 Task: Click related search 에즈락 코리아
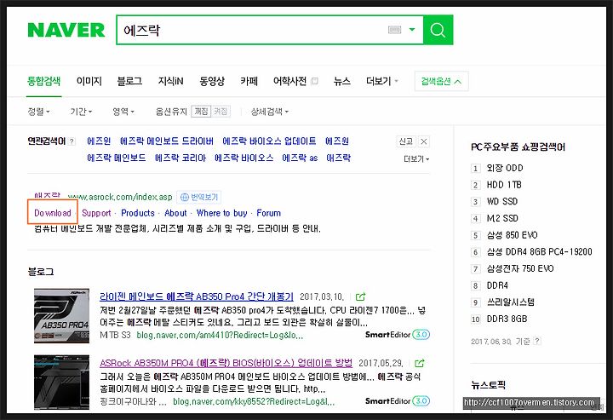point(180,158)
